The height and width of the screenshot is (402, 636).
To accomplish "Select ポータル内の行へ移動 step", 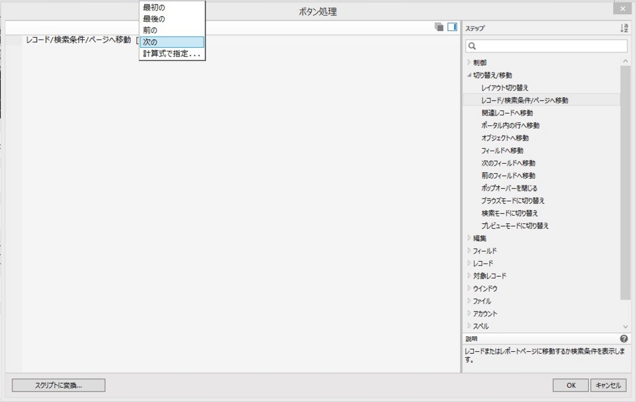I will pyautogui.click(x=511, y=125).
